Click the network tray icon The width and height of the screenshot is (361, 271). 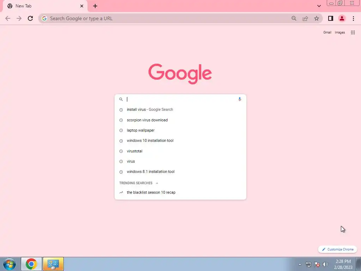pos(308,264)
